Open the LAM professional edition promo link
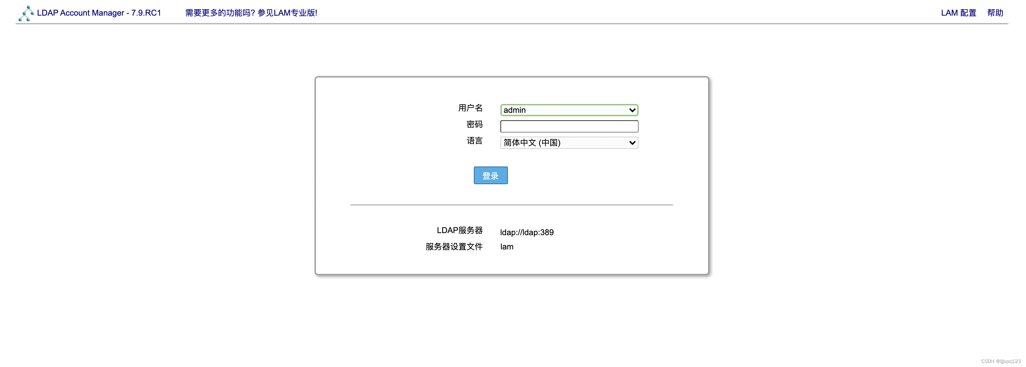This screenshot has height=367, width=1026. [x=251, y=13]
